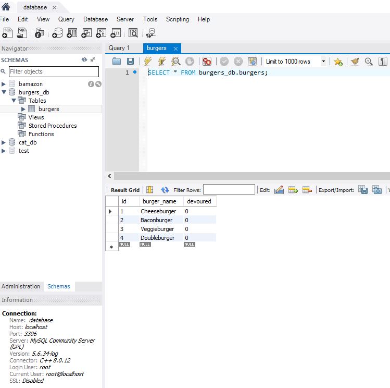Viewport: 390px width, 388px height.
Task: Refresh result grid data icon
Action: pyautogui.click(x=165, y=190)
